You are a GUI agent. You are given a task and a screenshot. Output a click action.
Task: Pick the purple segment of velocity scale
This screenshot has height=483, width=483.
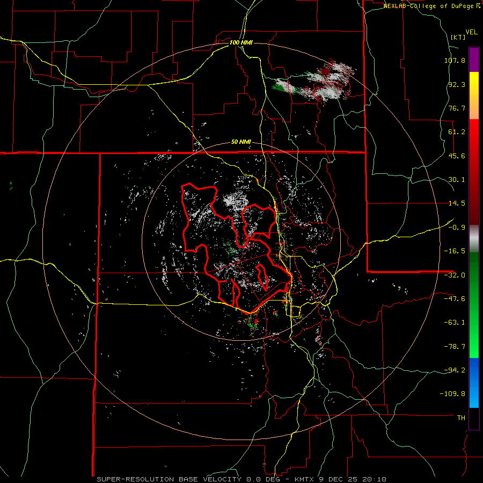click(474, 60)
